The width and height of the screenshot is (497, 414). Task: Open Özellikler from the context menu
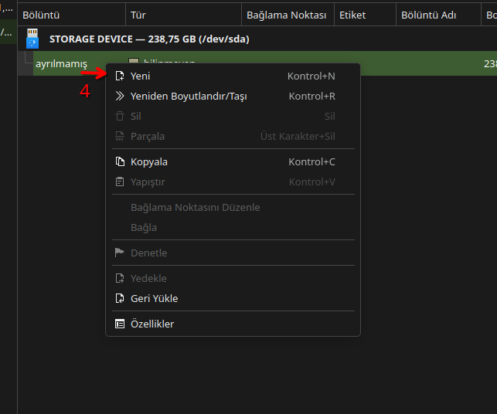pyautogui.click(x=152, y=324)
